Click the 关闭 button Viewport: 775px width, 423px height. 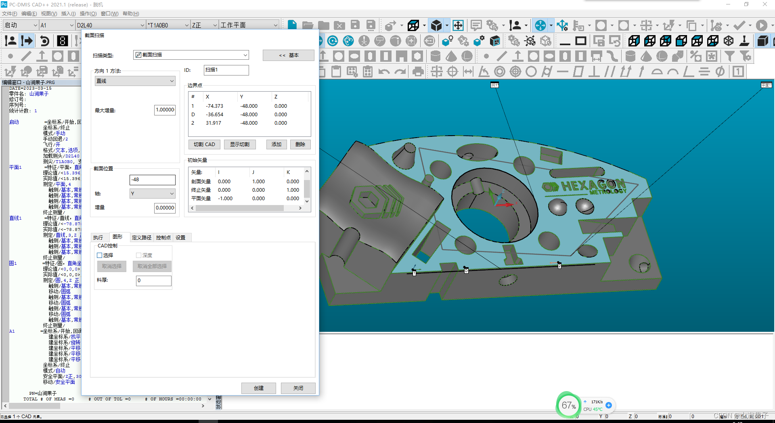[298, 388]
